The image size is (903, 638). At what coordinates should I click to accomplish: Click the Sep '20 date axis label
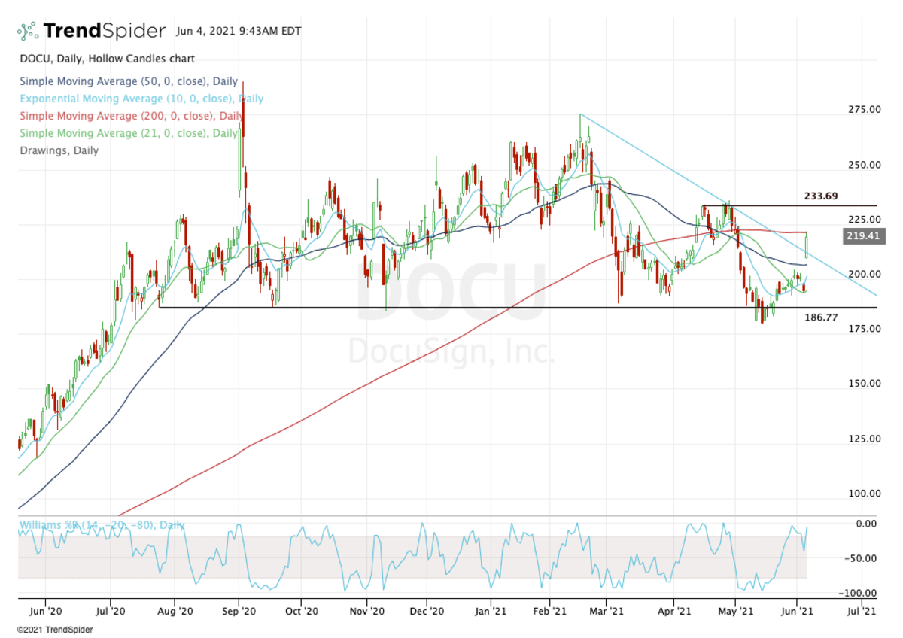[x=239, y=613]
